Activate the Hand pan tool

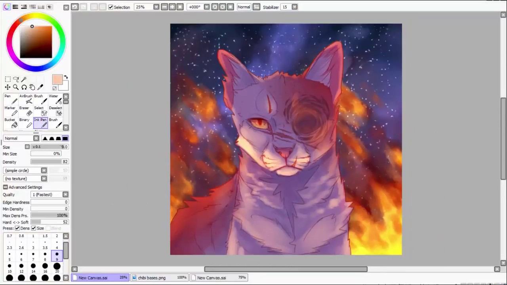(32, 87)
